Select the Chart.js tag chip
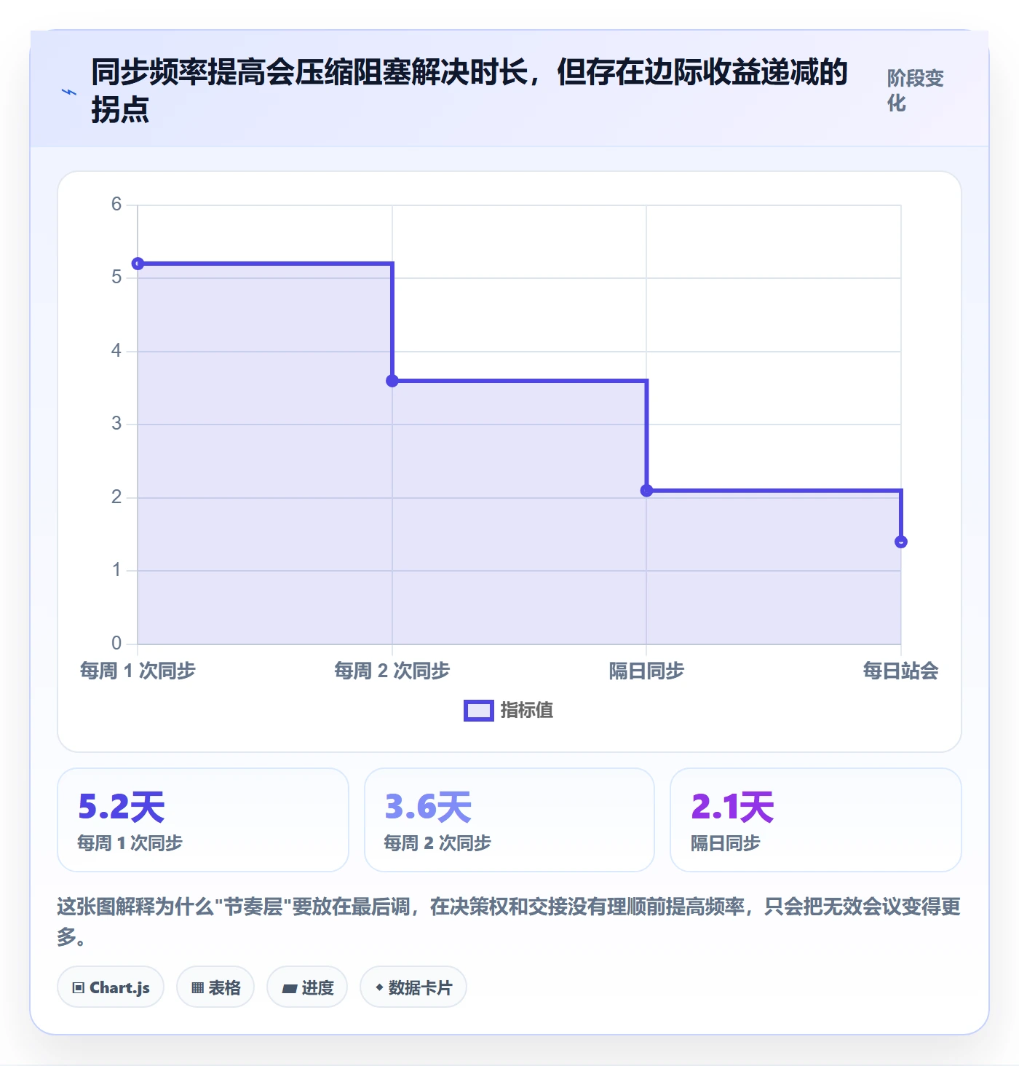Screen dimensions: 1019x1066 111,987
